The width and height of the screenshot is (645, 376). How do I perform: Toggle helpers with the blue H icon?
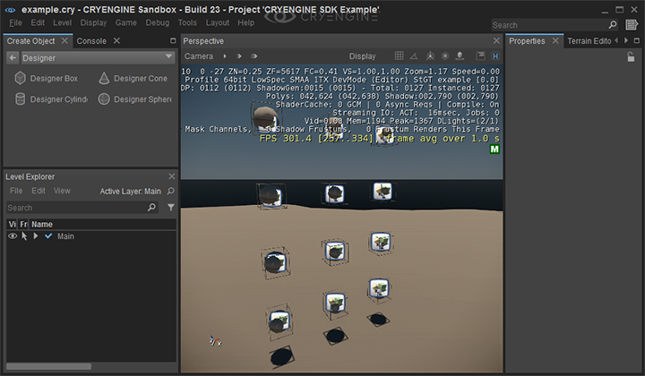pos(495,56)
